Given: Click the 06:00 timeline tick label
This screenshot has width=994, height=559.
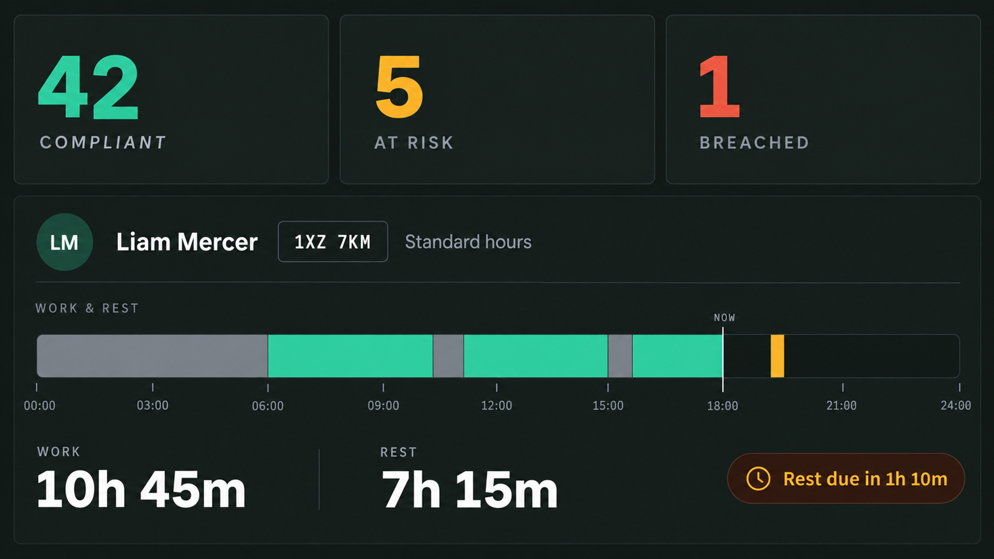Looking at the screenshot, I should [x=267, y=406].
